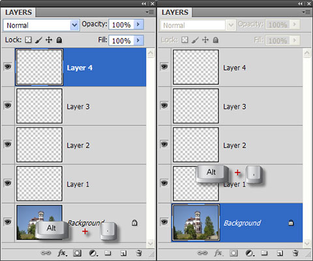Image resolution: width=313 pixels, height=261 pixels.
Task: Click Layer 4 thumbnail in left panel
Action: tap(39, 67)
